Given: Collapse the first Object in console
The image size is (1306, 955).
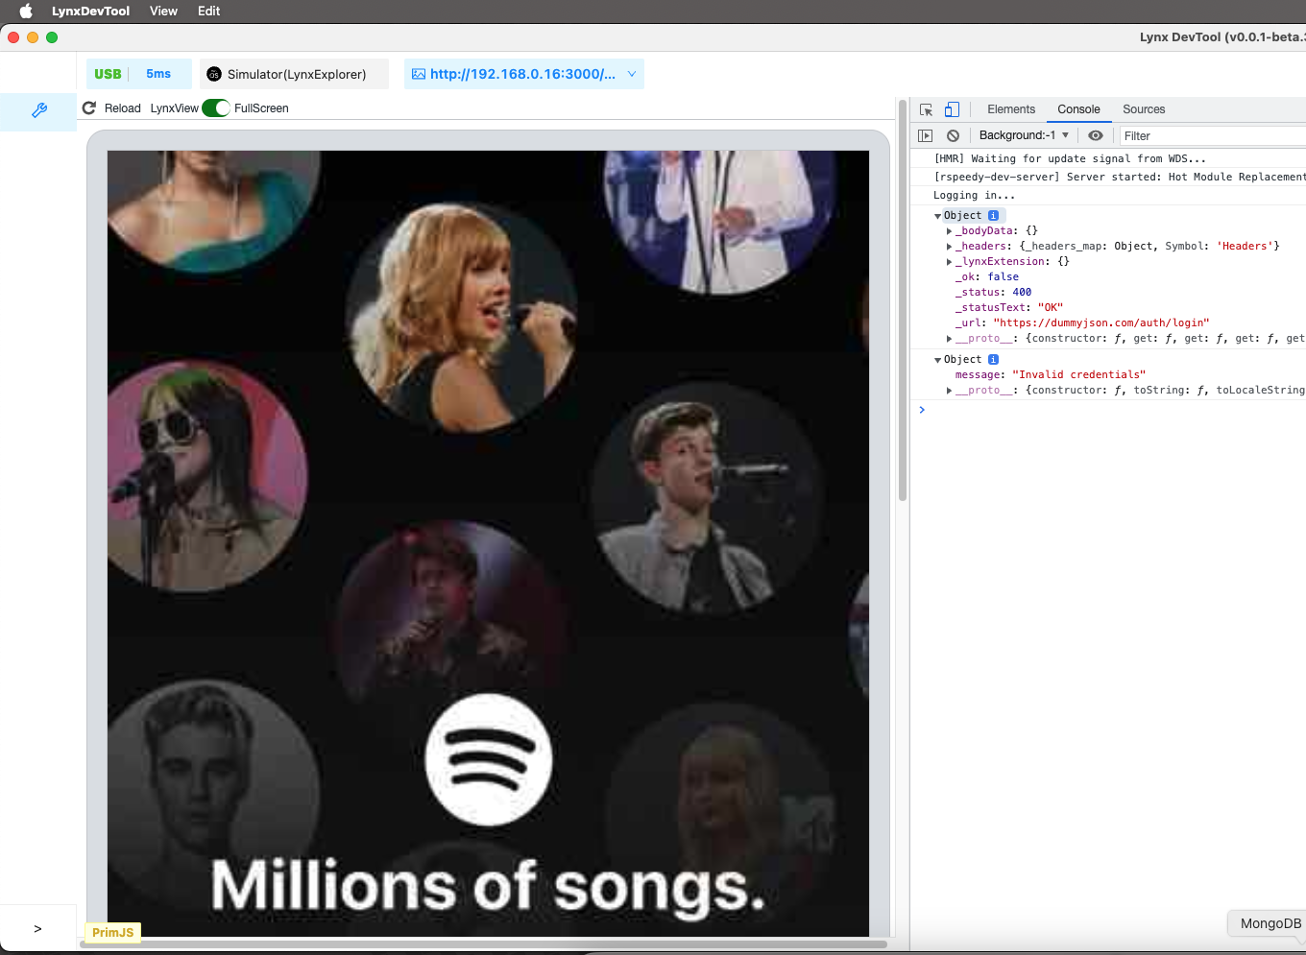Looking at the screenshot, I should (938, 216).
